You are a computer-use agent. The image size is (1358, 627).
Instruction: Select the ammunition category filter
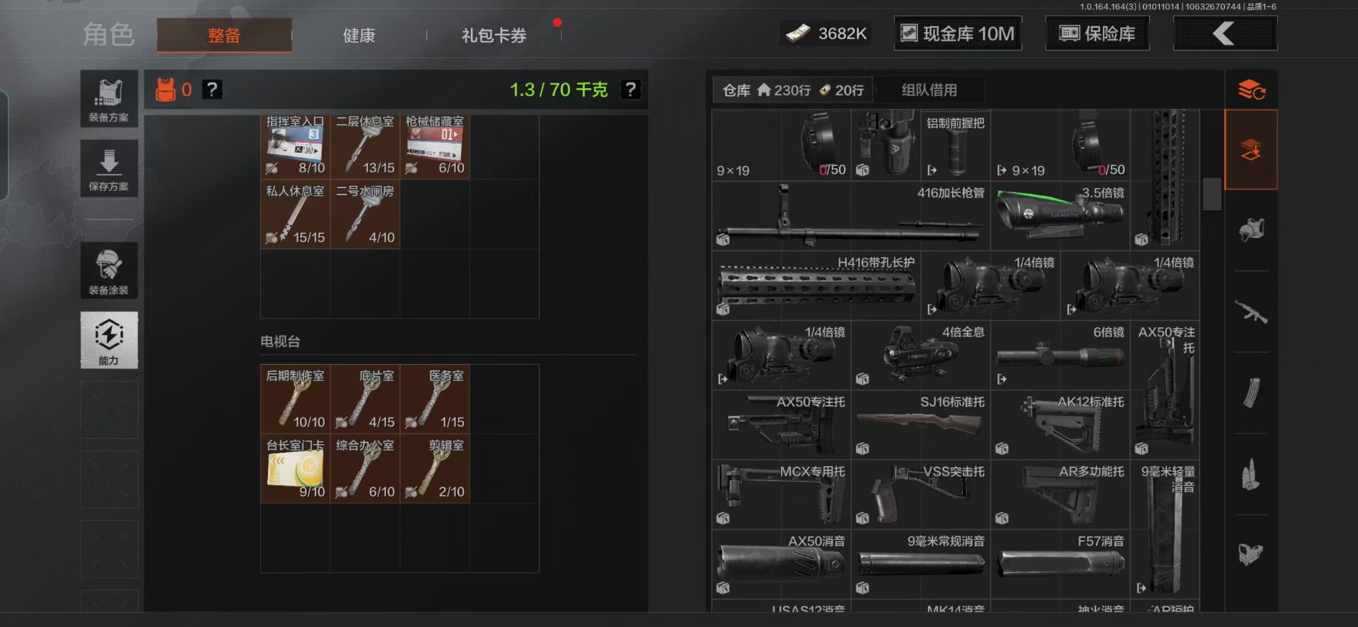[x=1250, y=474]
